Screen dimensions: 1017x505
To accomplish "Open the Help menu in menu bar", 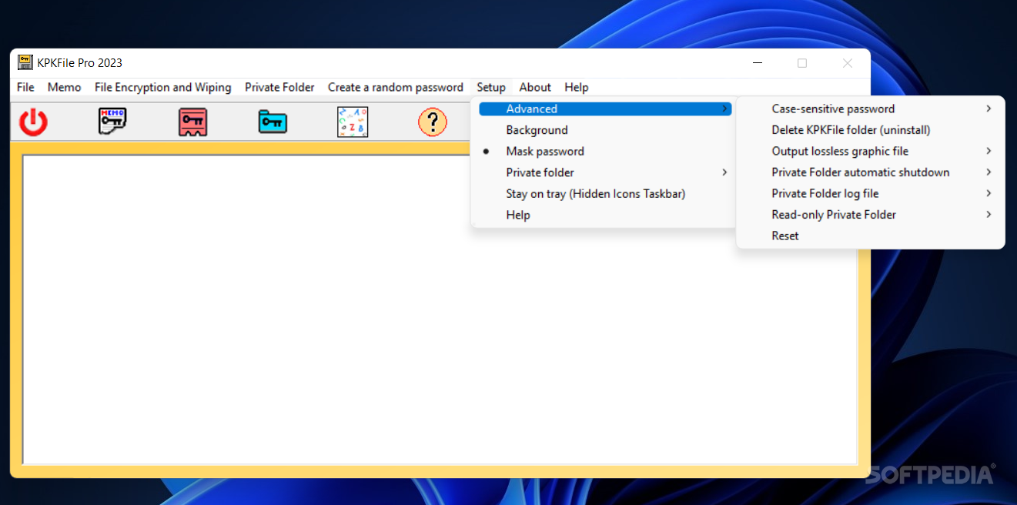I will tap(577, 88).
